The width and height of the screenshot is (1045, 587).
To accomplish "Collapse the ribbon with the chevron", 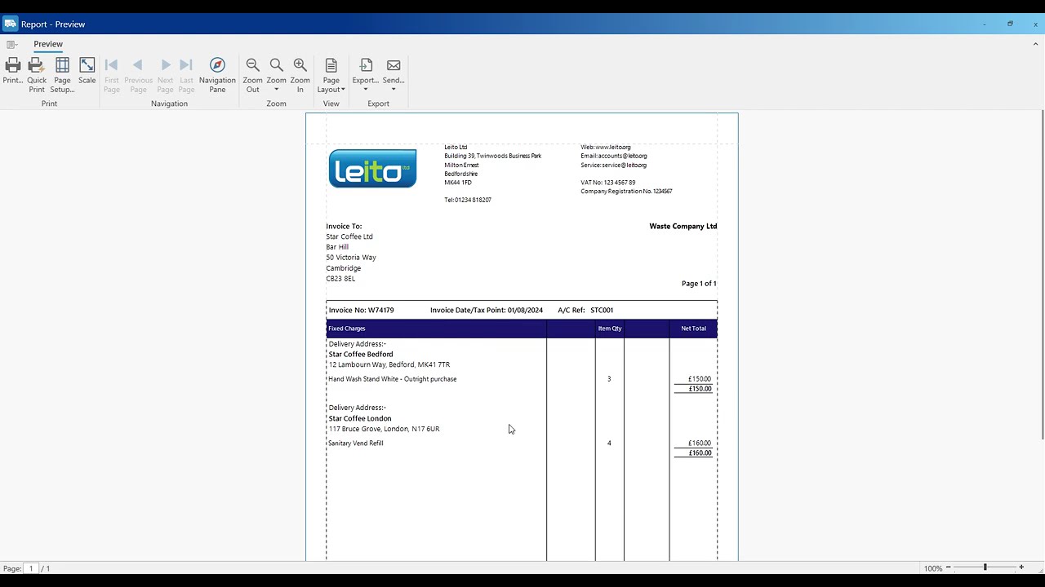I will 1036,44.
